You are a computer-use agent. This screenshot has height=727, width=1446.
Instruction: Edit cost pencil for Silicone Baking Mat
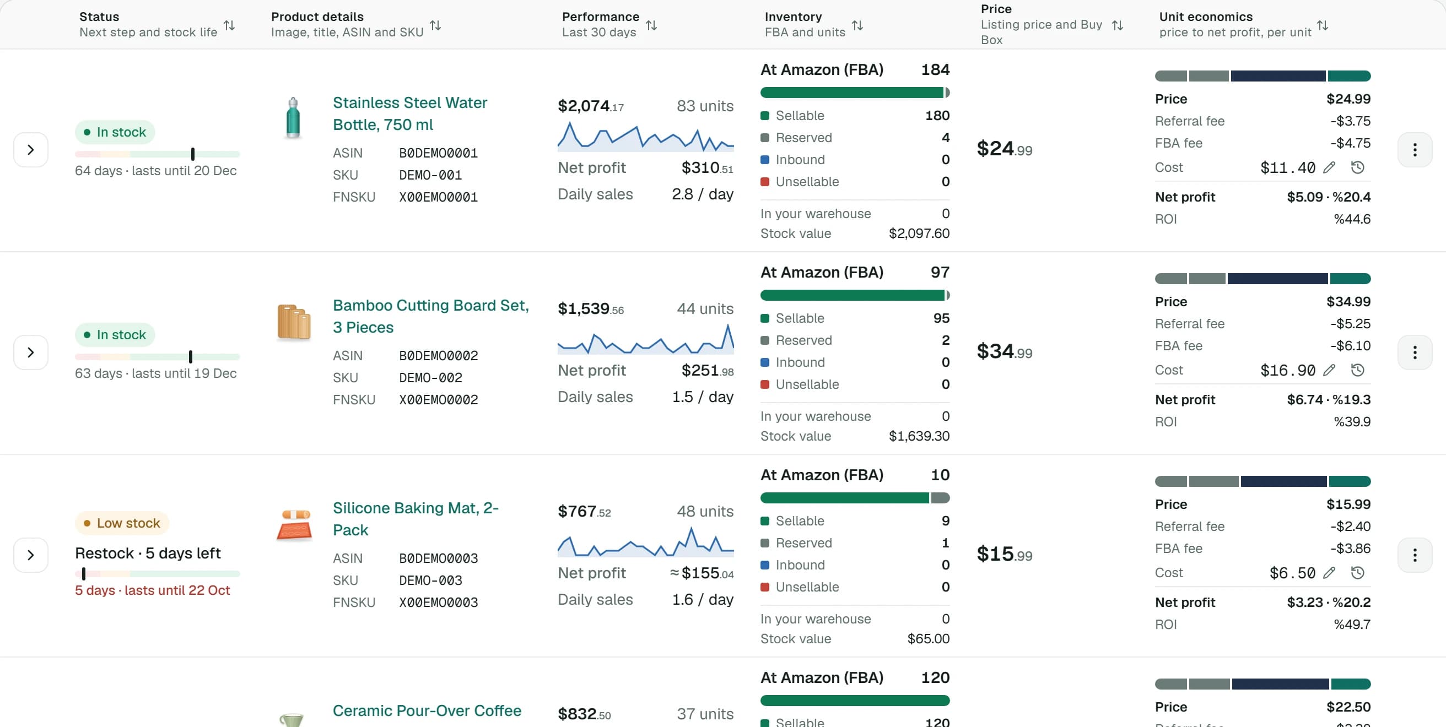[x=1329, y=573]
